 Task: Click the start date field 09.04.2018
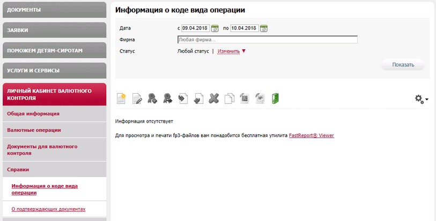pos(196,28)
